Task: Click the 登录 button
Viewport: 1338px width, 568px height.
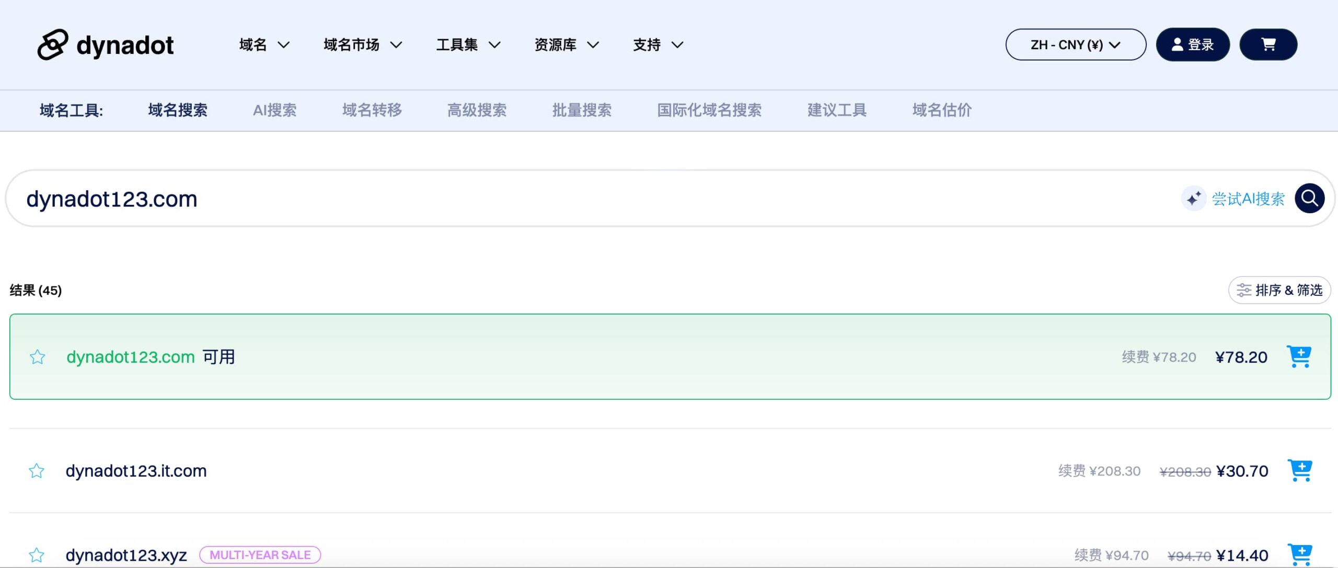Action: (1193, 44)
